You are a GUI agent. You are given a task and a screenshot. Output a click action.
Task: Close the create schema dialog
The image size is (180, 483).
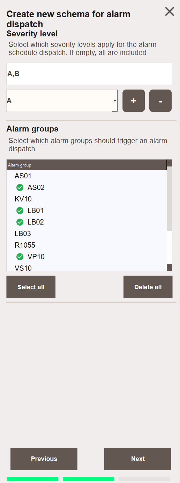click(170, 12)
